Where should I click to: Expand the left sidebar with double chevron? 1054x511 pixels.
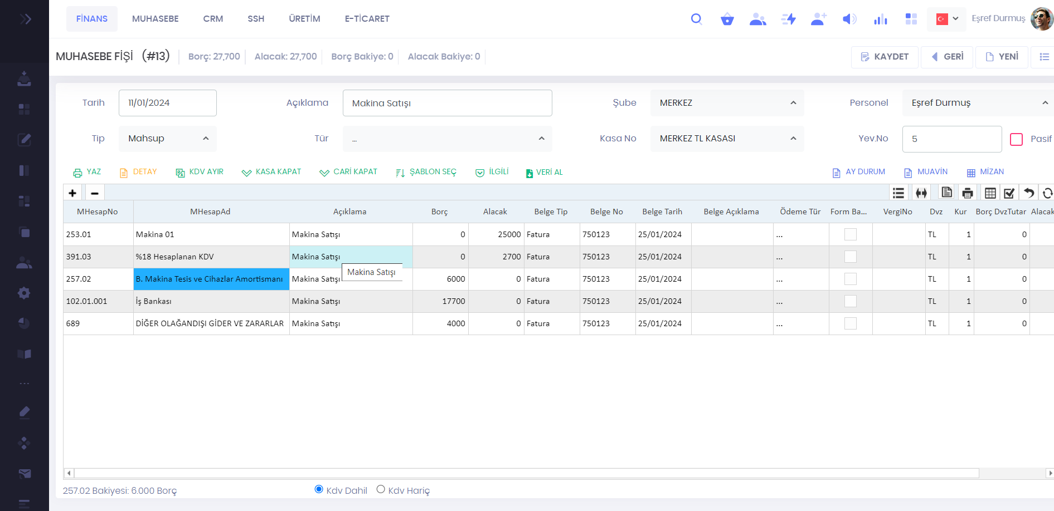pyautogui.click(x=25, y=19)
